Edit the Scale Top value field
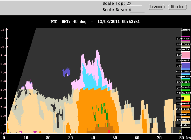 (134, 3)
